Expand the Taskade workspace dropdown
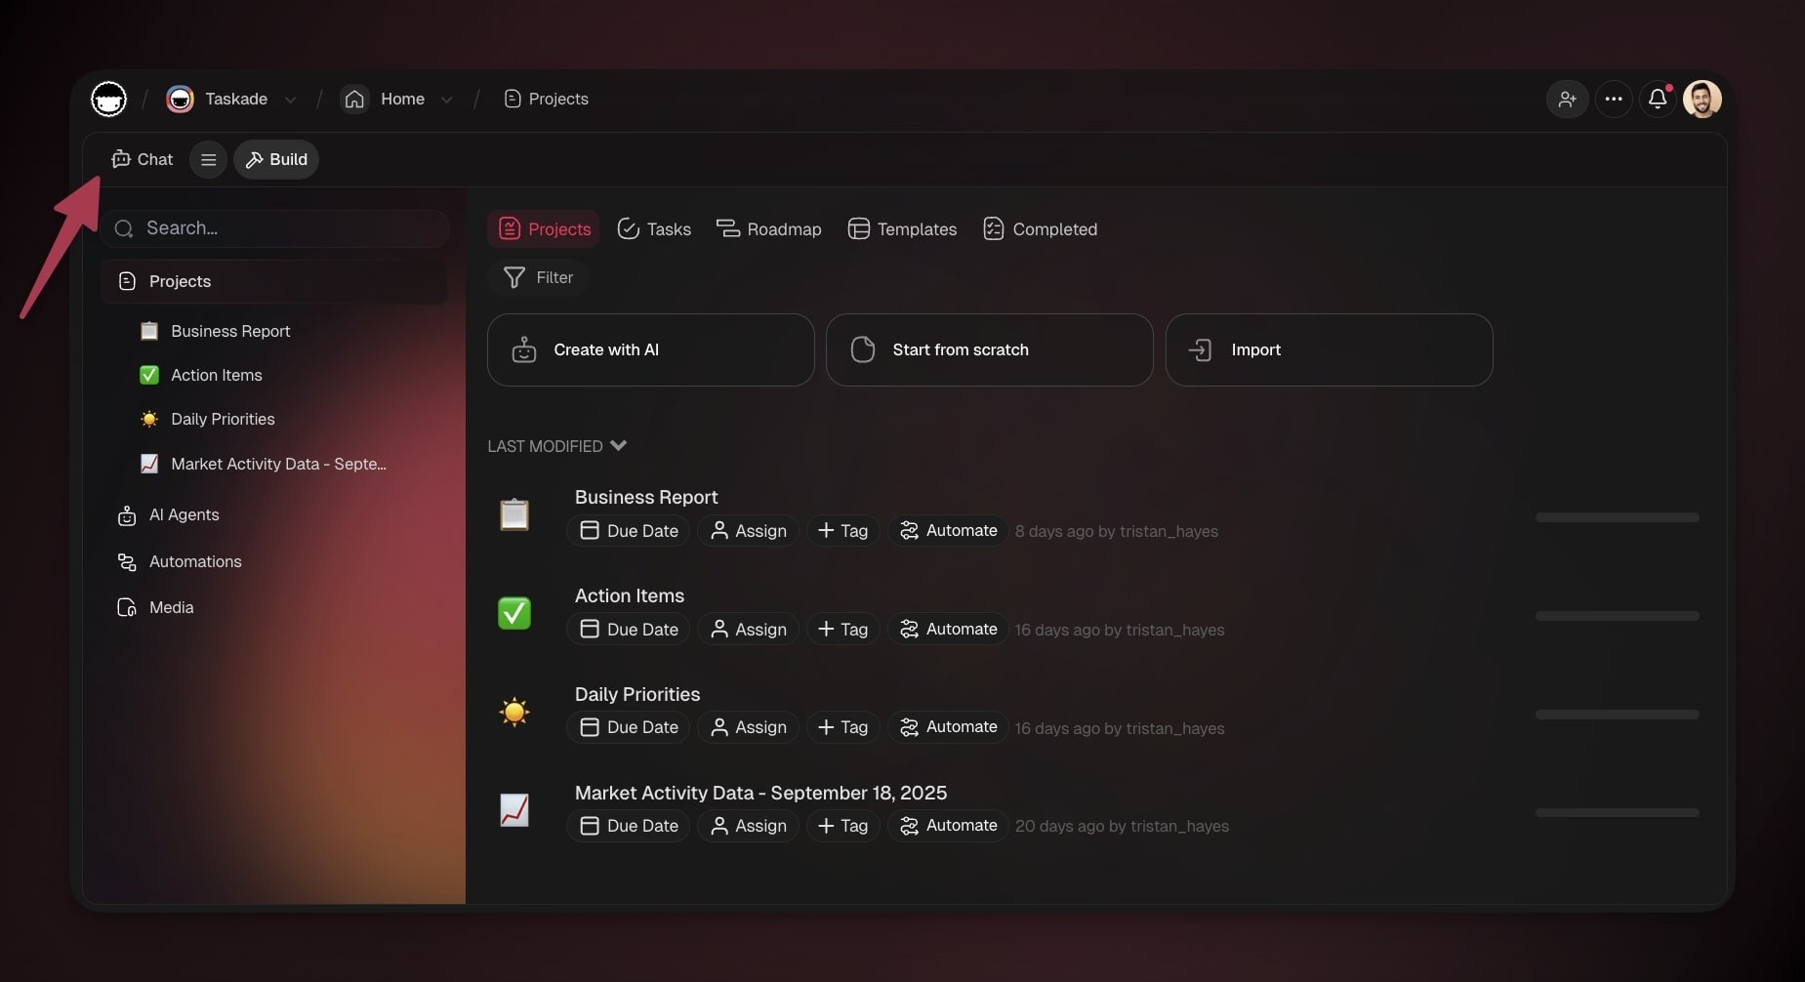Image resolution: width=1805 pixels, height=982 pixels. pos(290,100)
